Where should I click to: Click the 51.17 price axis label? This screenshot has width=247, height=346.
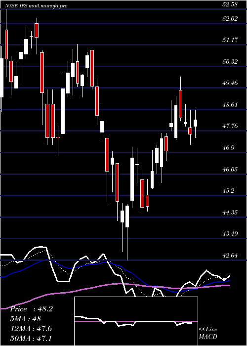tap(230, 40)
